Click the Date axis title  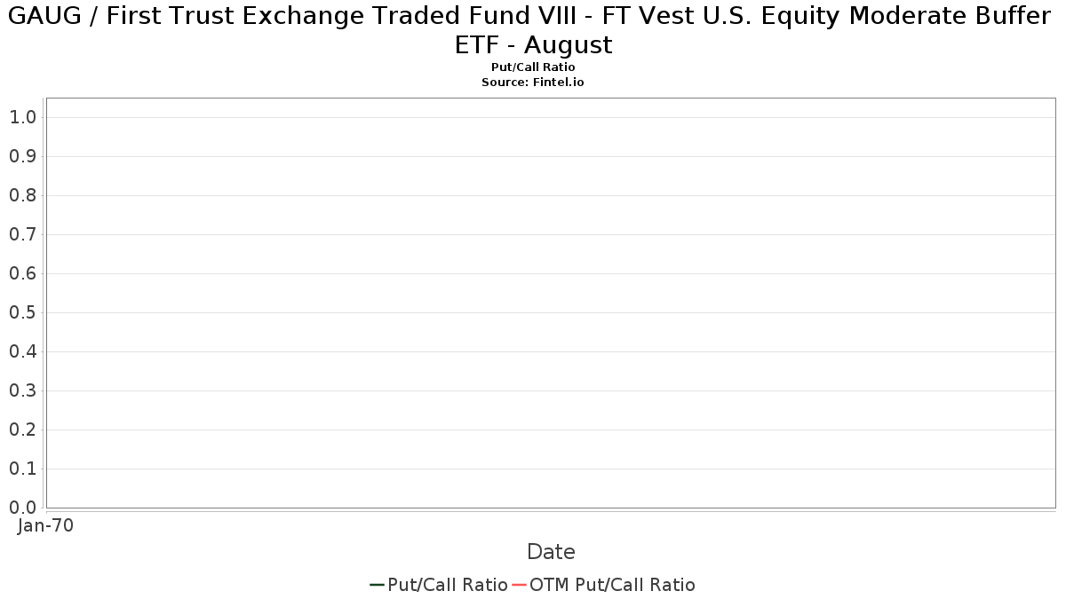551,552
